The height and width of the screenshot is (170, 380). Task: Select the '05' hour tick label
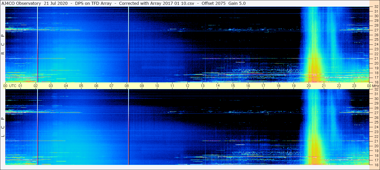pos(81,86)
